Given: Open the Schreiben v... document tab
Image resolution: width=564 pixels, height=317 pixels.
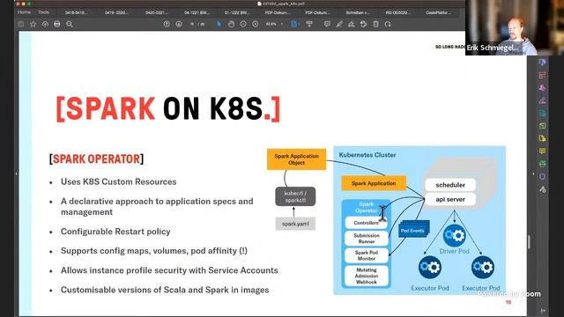Looking at the screenshot, I should click(358, 12).
